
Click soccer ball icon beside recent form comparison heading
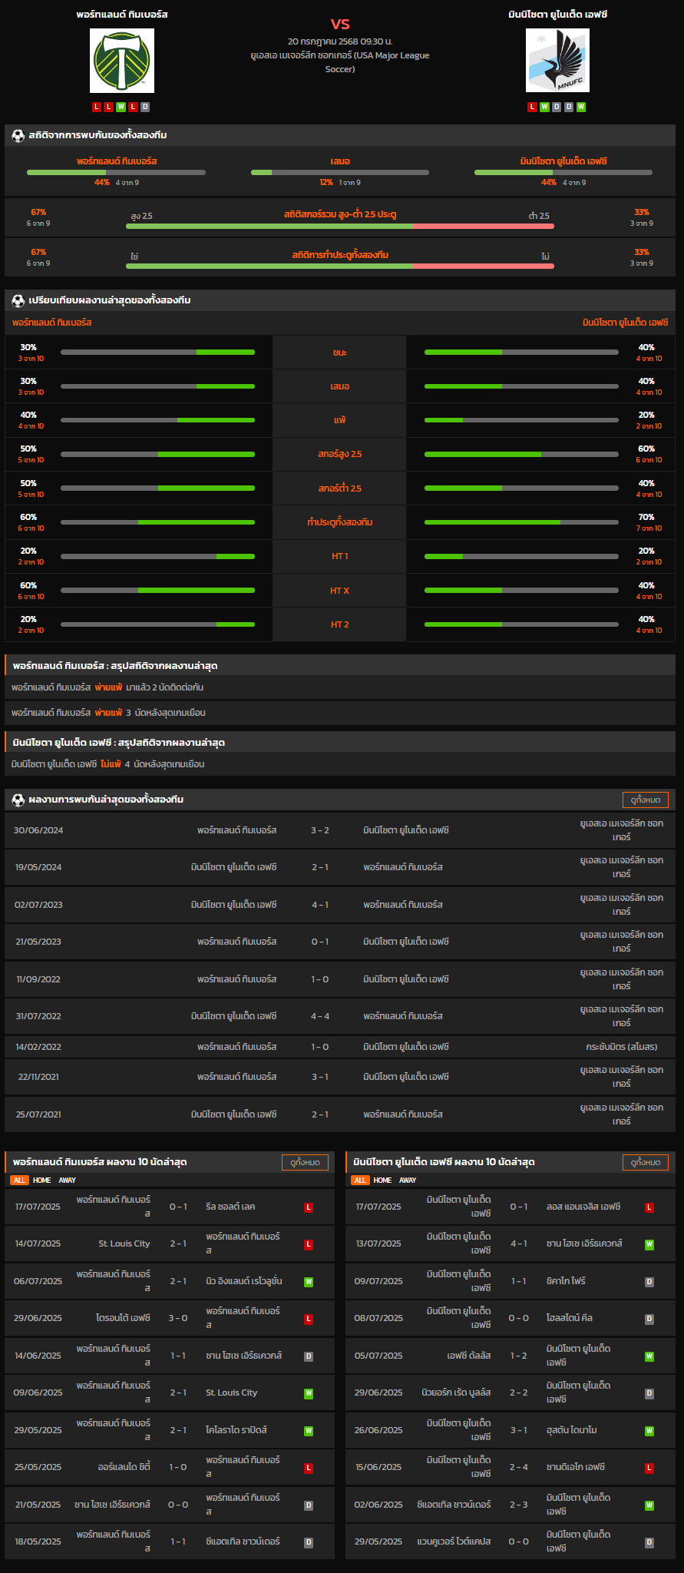18,300
